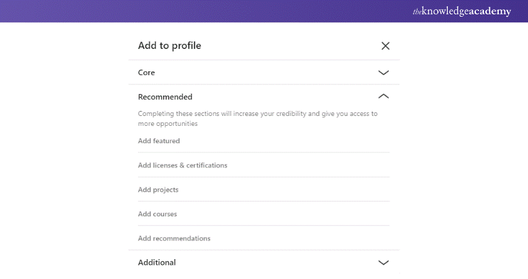The width and height of the screenshot is (528, 279).
Task: Choose Add recommendations entry
Action: coord(174,238)
